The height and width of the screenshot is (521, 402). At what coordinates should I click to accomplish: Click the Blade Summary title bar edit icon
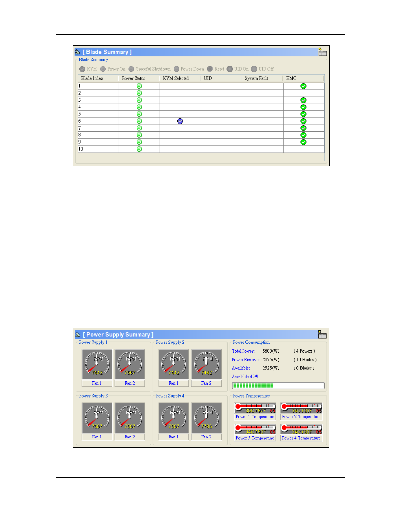tap(78, 52)
